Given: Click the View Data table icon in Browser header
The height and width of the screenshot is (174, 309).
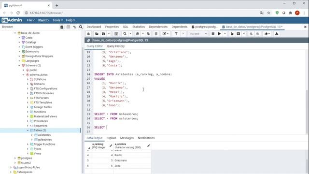Looking at the screenshot, I should click(68, 27).
